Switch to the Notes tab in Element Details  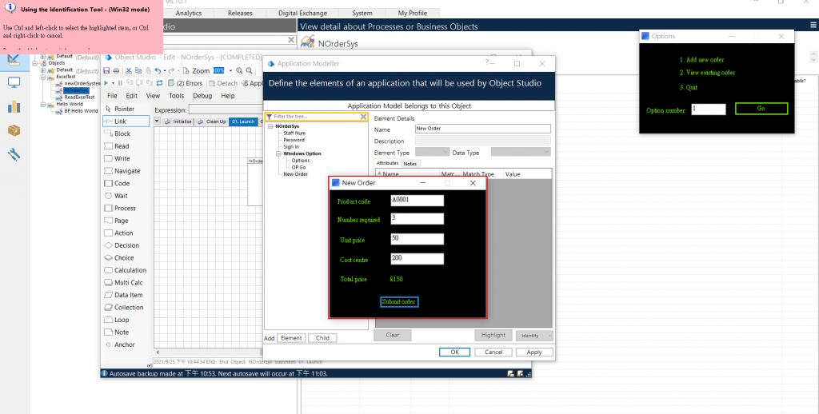[410, 163]
